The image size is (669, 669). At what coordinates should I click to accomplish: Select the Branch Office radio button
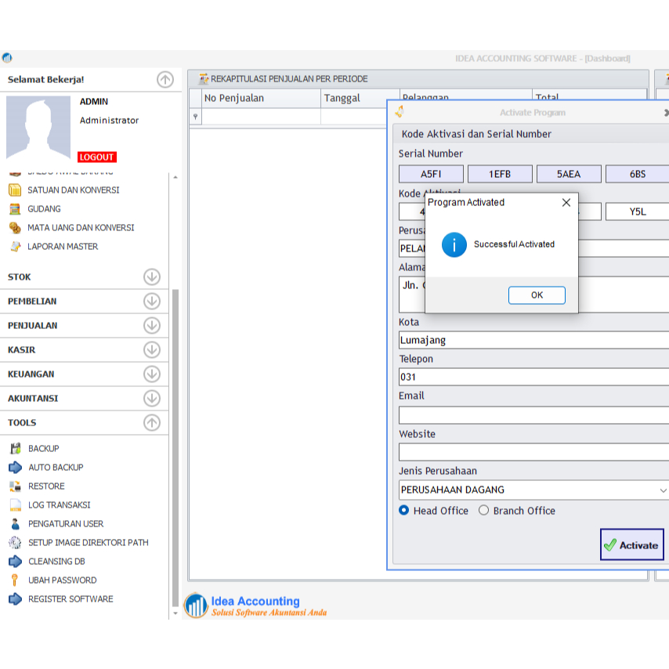483,510
